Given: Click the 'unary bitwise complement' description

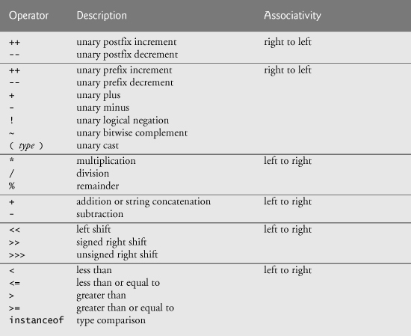Looking at the screenshot, I should (x=132, y=133).
